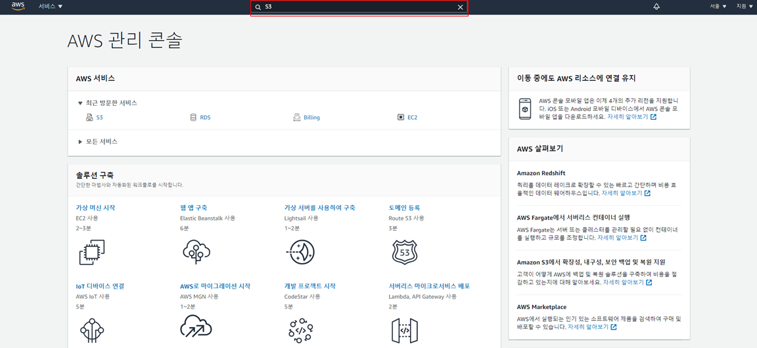The height and width of the screenshot is (348, 757).
Task: Click IoT 디바이스 연결 link
Action: pyautogui.click(x=100, y=286)
